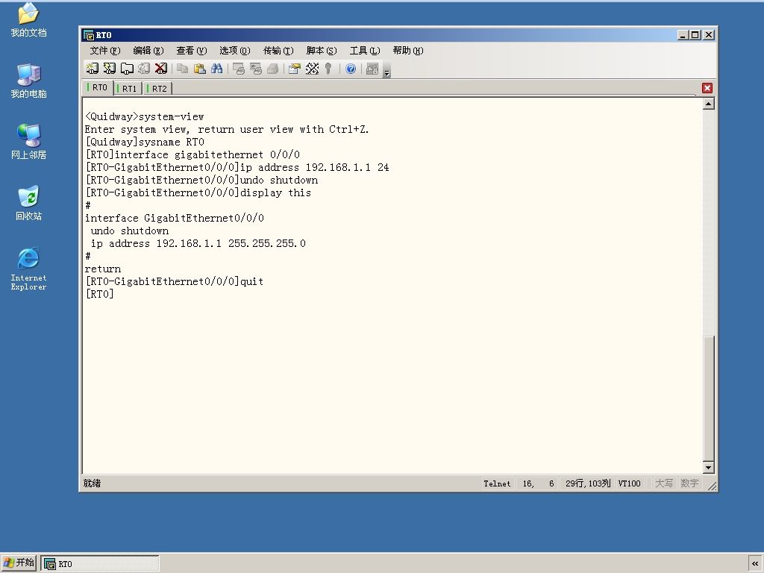Viewport: 764px width, 573px height.
Task: Click the final [RT0] prompt line
Action: click(x=99, y=294)
